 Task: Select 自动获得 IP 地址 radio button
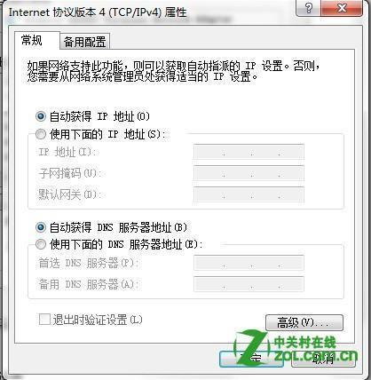(41, 116)
